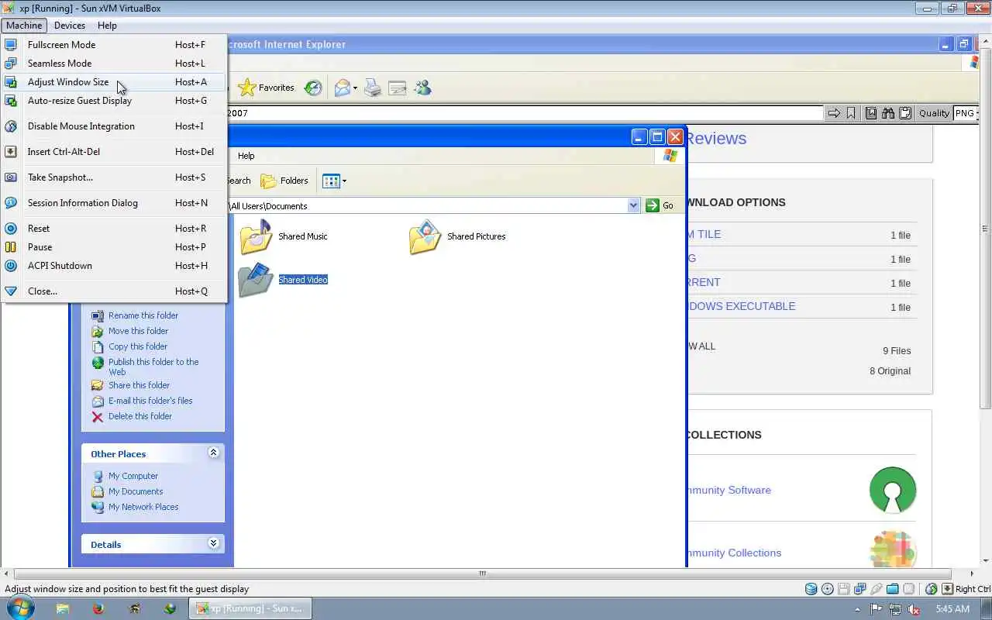The height and width of the screenshot is (620, 992).
Task: Click Copy this folder link
Action: (138, 346)
